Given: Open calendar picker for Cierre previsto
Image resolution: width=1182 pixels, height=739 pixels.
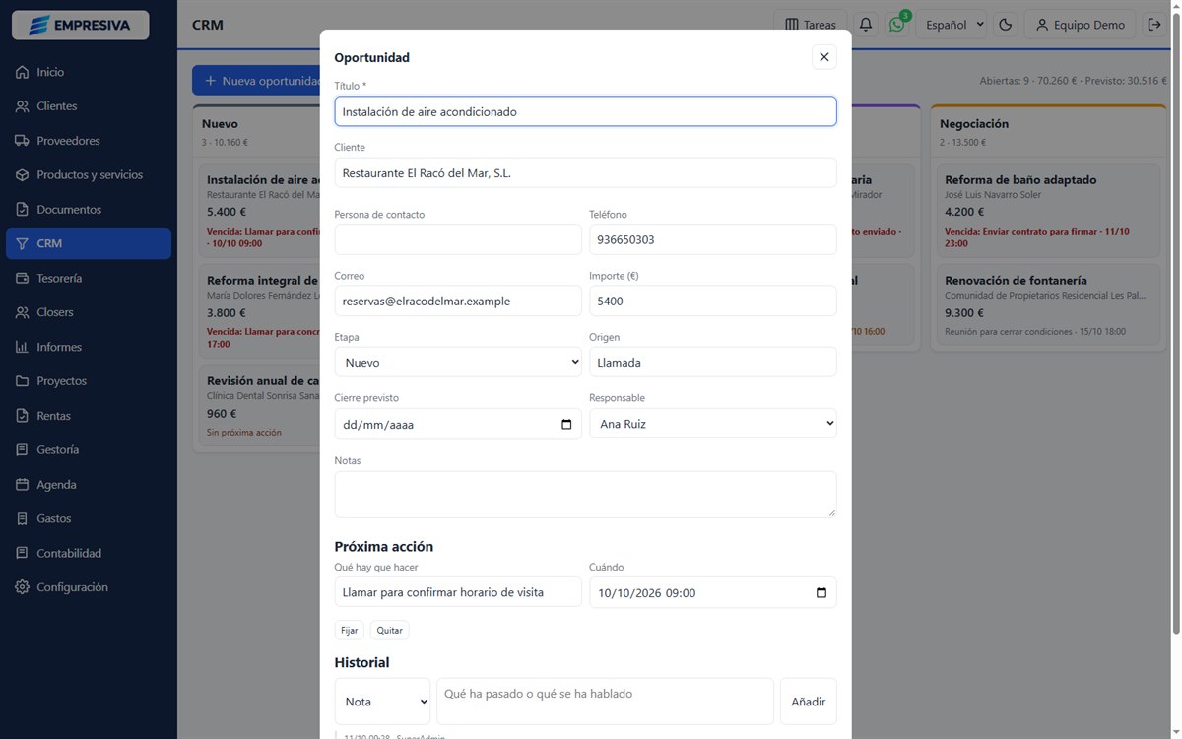Looking at the screenshot, I should [x=566, y=425].
